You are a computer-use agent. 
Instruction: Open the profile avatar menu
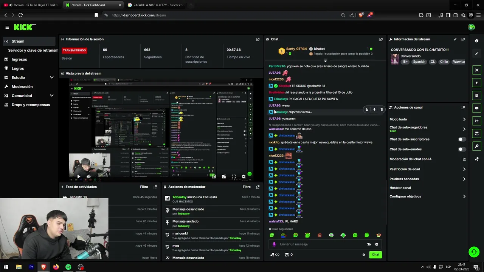471,27
